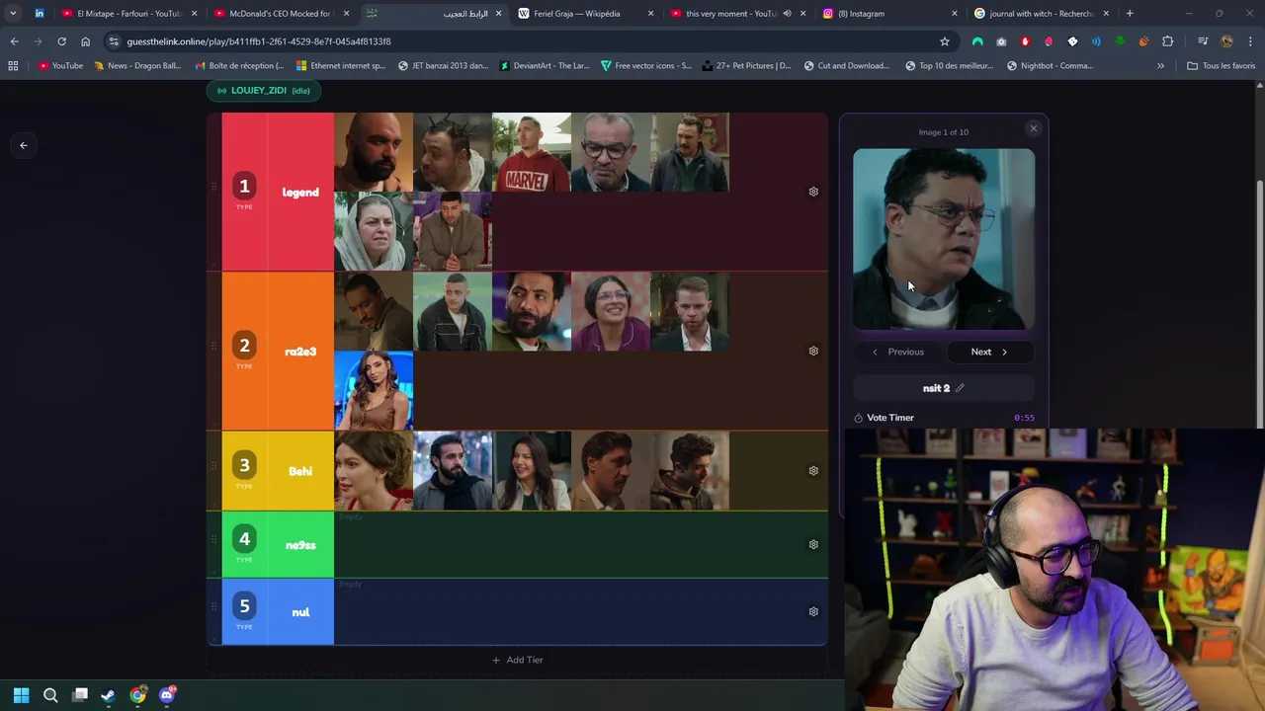Screen dimensions: 1265x711
Task: Click the green tier number 4 badge
Action: click(244, 538)
